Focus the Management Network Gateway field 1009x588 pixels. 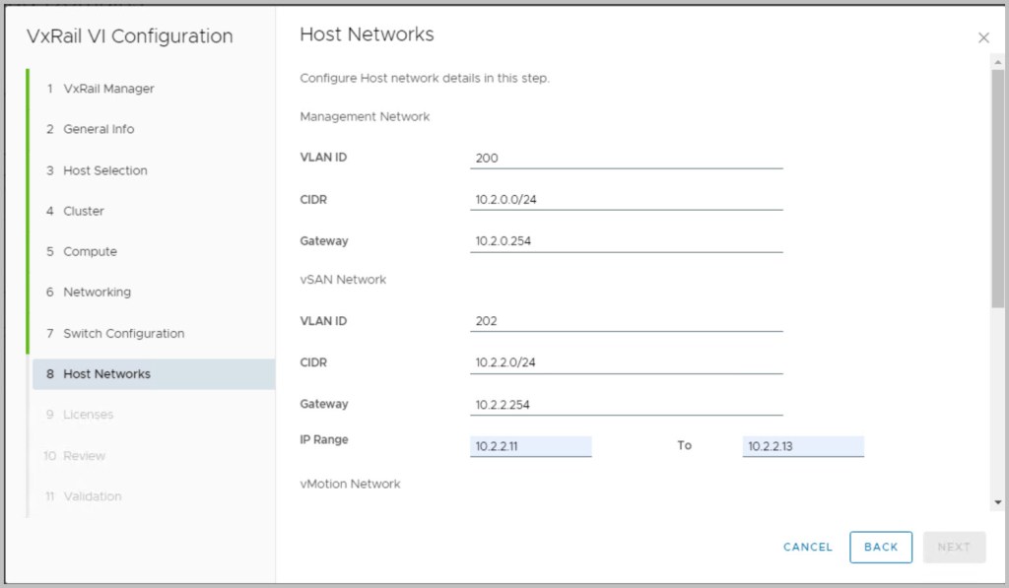click(626, 241)
